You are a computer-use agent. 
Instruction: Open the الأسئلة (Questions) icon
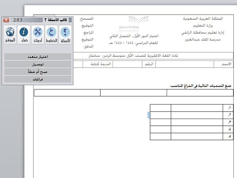64,35
